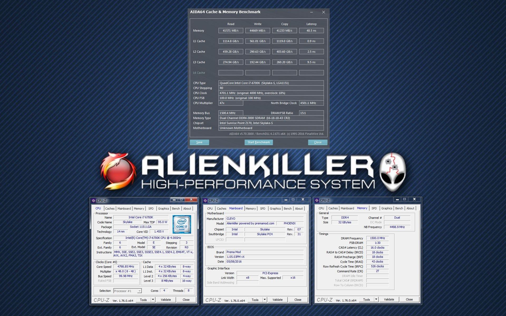This screenshot has height=316, width=506.
Task: Click the BIOS Date 05/08/2016
Action: coord(265,261)
